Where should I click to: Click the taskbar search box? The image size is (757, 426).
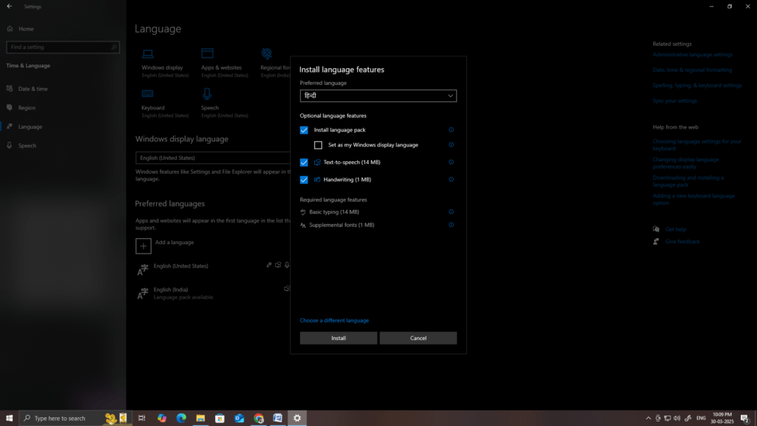coord(75,419)
